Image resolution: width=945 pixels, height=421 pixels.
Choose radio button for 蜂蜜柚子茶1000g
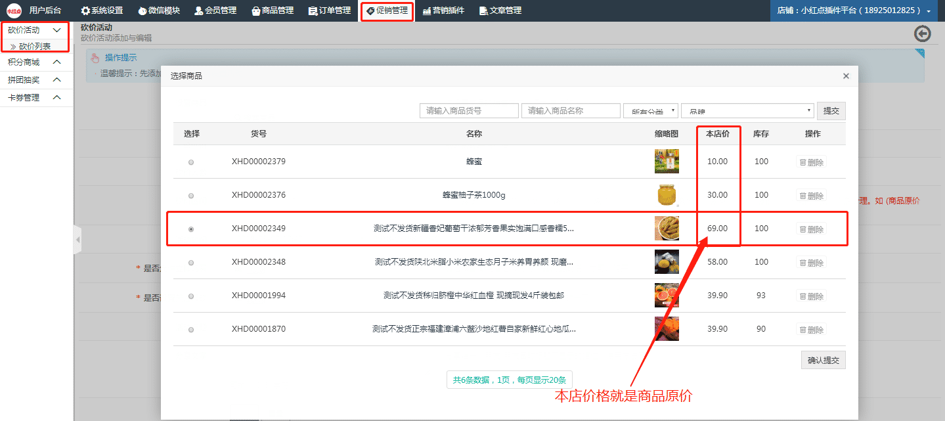pos(191,196)
